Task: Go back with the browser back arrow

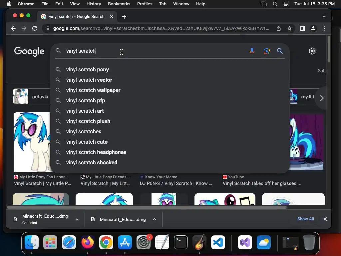Action: pyautogui.click(x=13, y=28)
